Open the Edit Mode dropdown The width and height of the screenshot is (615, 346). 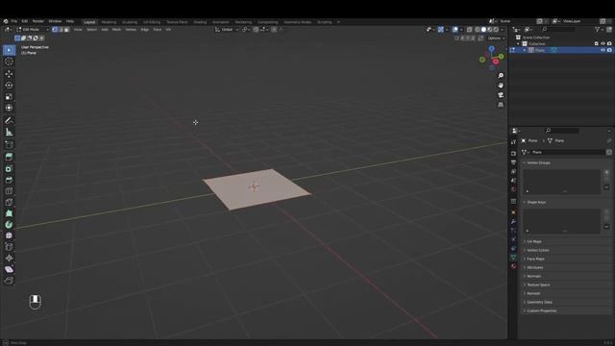33,30
